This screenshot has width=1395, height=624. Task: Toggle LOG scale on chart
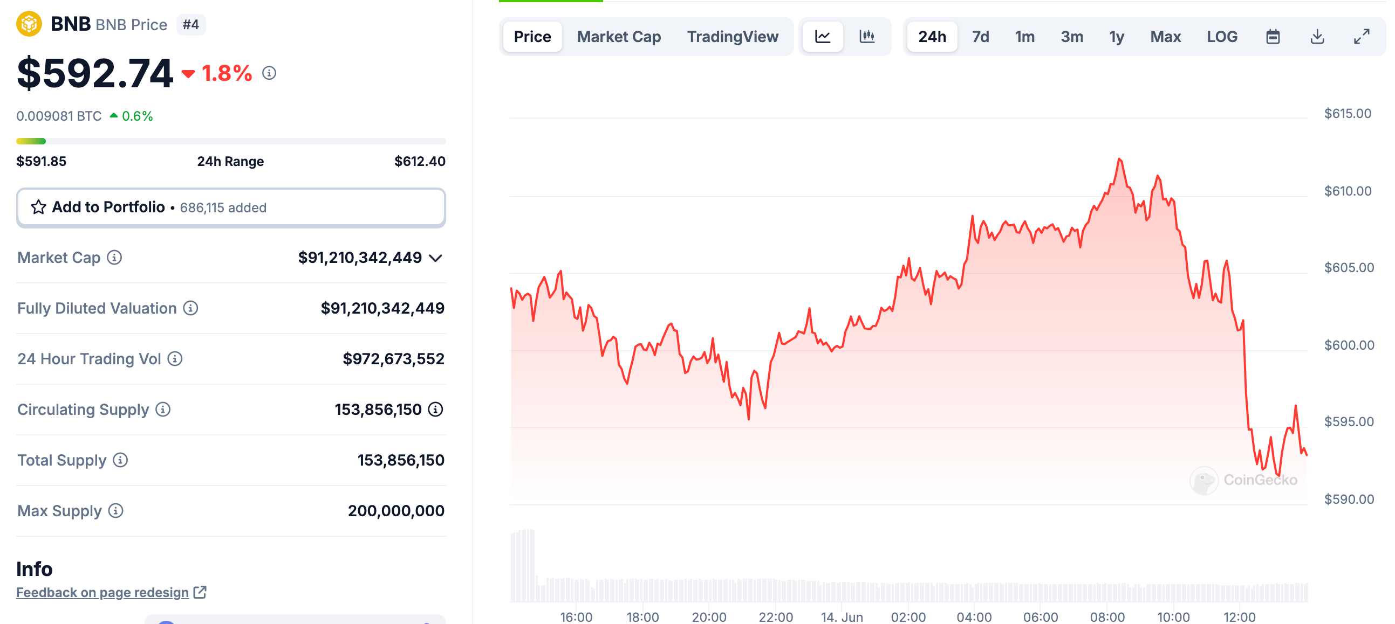1222,37
